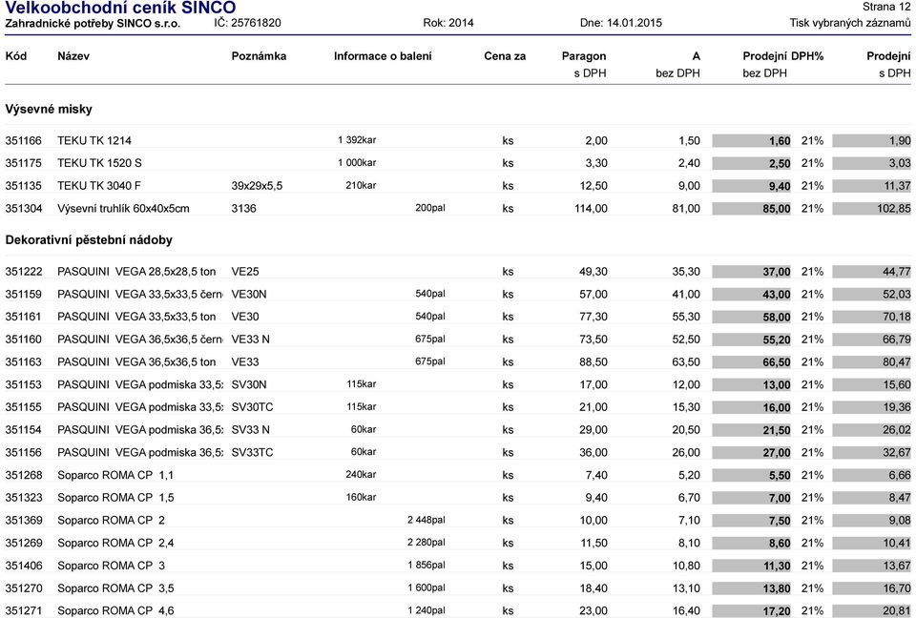The height and width of the screenshot is (618, 916).
Task: Click the highlighted selling price 55,20
Action: tap(751, 340)
